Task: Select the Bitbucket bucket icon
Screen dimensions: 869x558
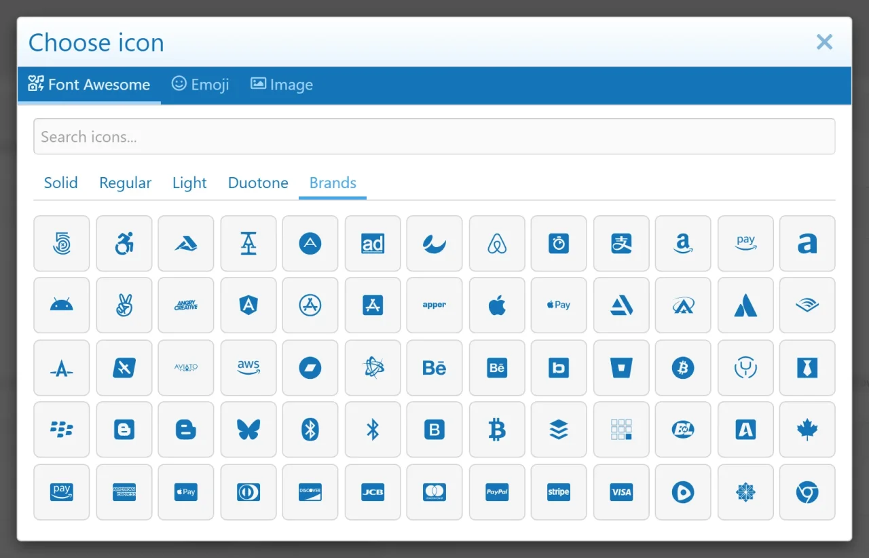Action: click(x=621, y=367)
